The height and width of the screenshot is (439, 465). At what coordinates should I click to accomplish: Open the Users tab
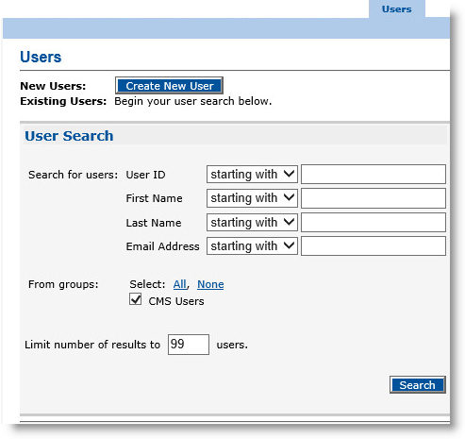pyautogui.click(x=396, y=9)
